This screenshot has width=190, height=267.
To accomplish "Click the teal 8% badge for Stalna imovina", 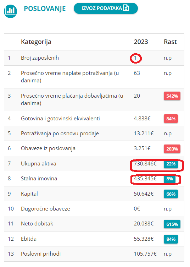I will (169, 179).
